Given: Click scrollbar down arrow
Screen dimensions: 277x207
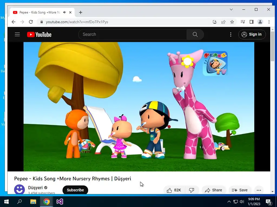Looking at the screenshot, I should pos(272,192).
